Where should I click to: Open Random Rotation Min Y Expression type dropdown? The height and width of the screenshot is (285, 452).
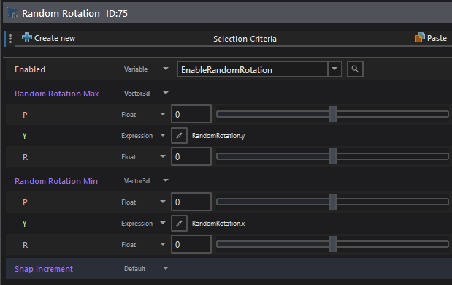point(163,223)
